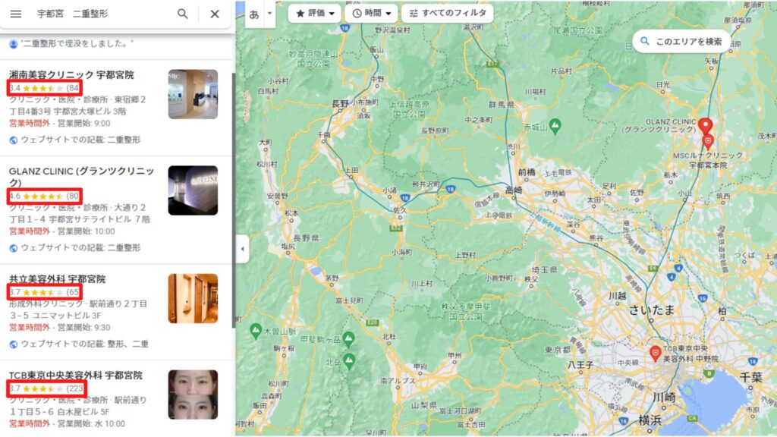The image size is (777, 437).
Task: Click the ウェブサイトでの記載: 整形、二重 text
Action: pyautogui.click(x=84, y=344)
